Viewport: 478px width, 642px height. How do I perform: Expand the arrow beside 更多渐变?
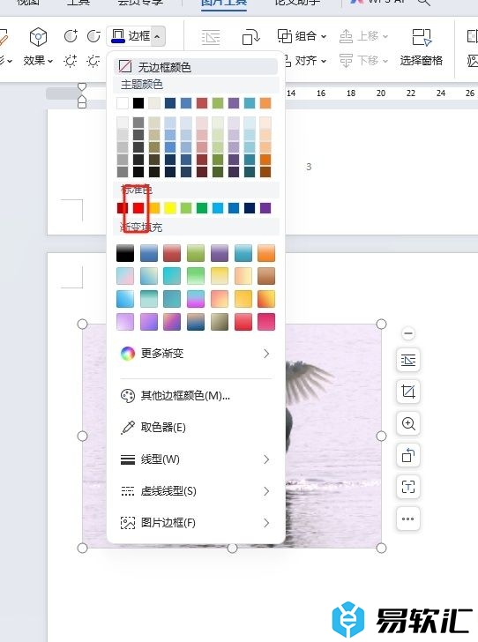[266, 354]
